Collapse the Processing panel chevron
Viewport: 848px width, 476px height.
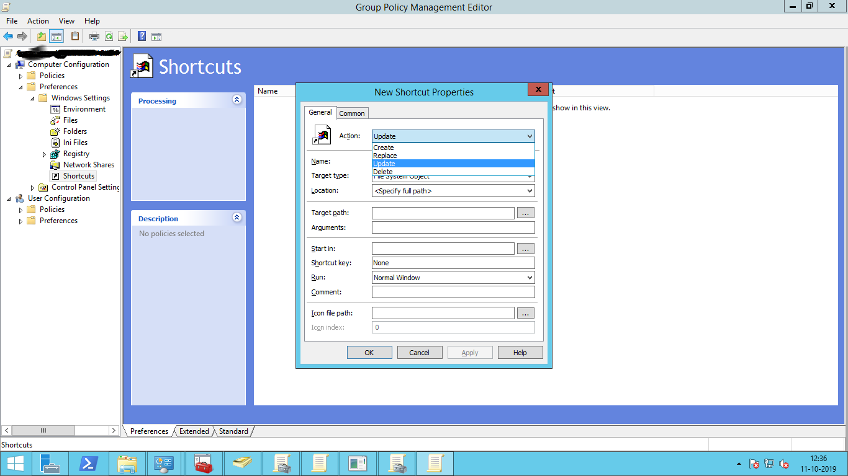(x=237, y=100)
